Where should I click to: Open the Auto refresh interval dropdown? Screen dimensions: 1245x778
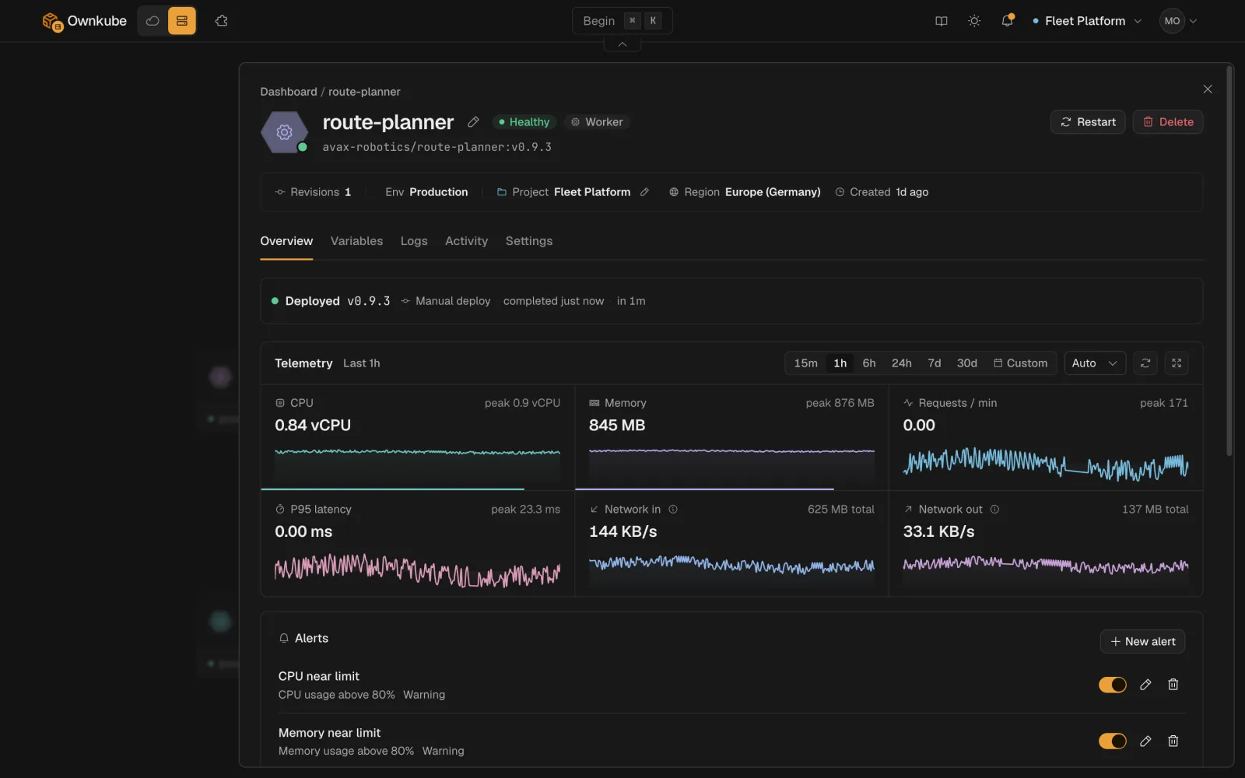(x=1095, y=363)
